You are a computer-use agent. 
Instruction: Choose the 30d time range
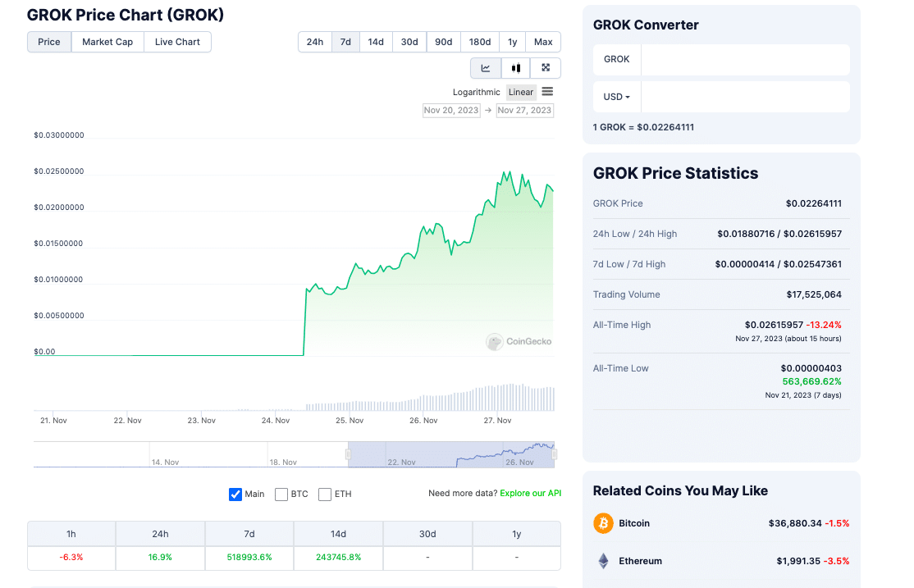(x=409, y=42)
